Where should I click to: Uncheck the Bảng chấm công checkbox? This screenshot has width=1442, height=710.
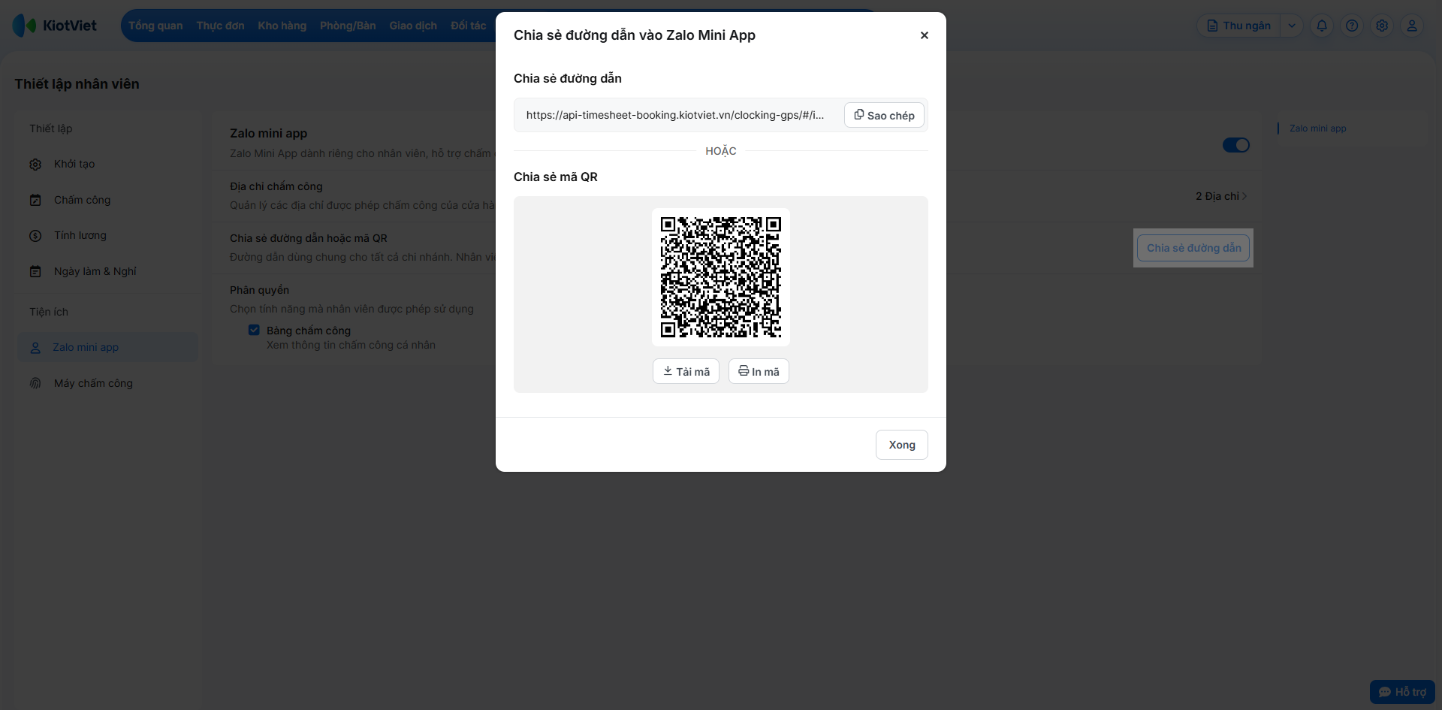(254, 330)
